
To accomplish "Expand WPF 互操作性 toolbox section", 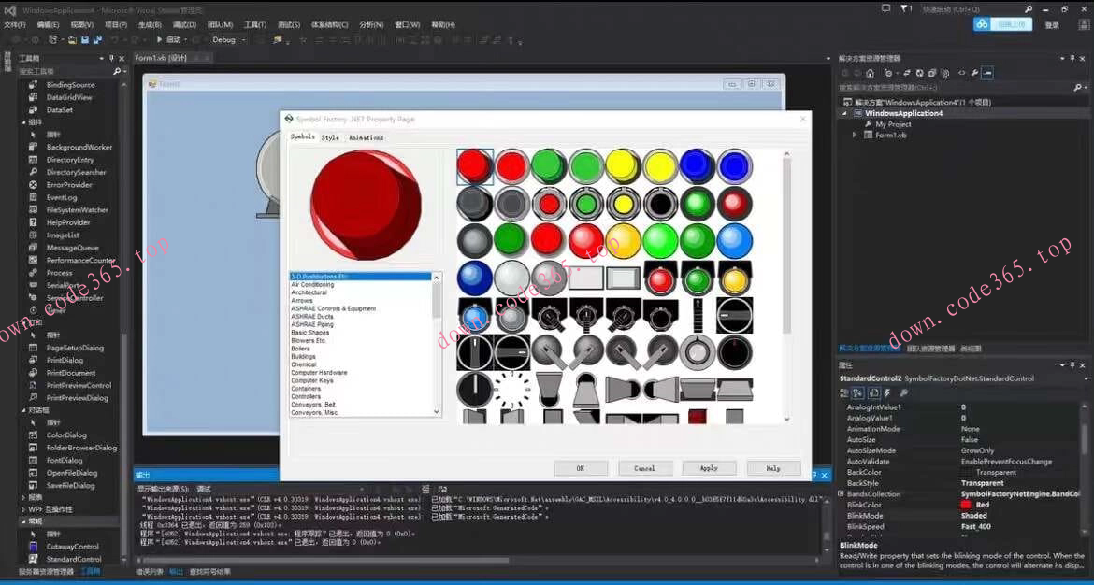I will pos(23,509).
